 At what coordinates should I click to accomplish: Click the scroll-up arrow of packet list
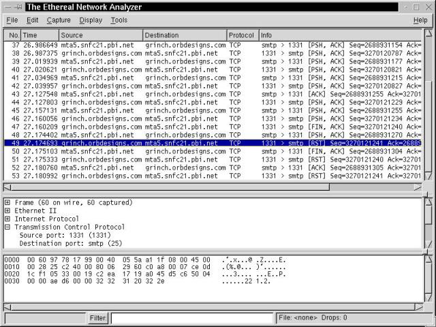coord(428,33)
